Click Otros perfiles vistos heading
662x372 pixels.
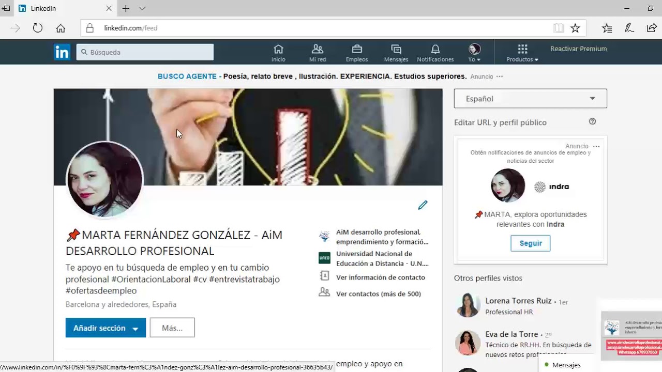pyautogui.click(x=488, y=278)
